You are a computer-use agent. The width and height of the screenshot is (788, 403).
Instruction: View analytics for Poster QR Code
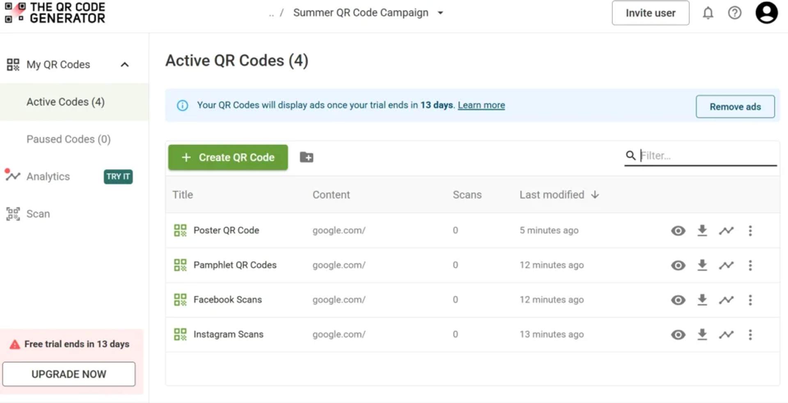point(726,231)
